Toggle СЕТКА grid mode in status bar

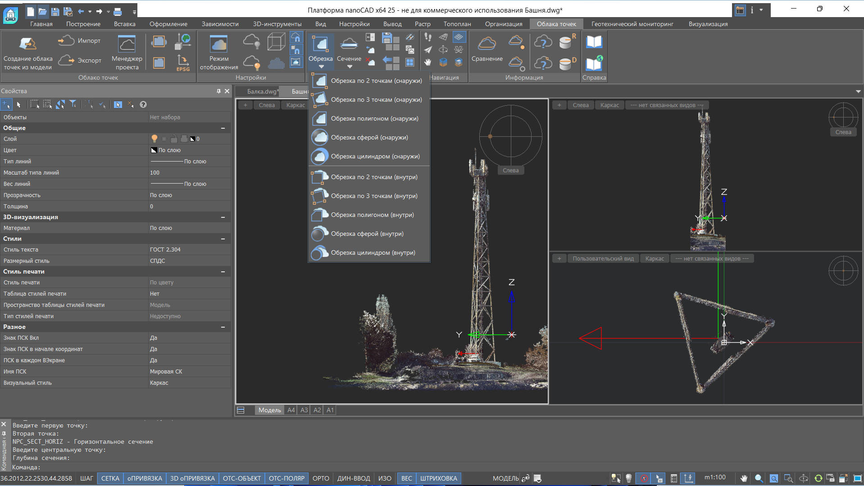coord(110,478)
